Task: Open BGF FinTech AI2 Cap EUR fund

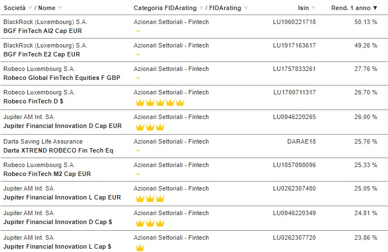Action: coord(43,31)
